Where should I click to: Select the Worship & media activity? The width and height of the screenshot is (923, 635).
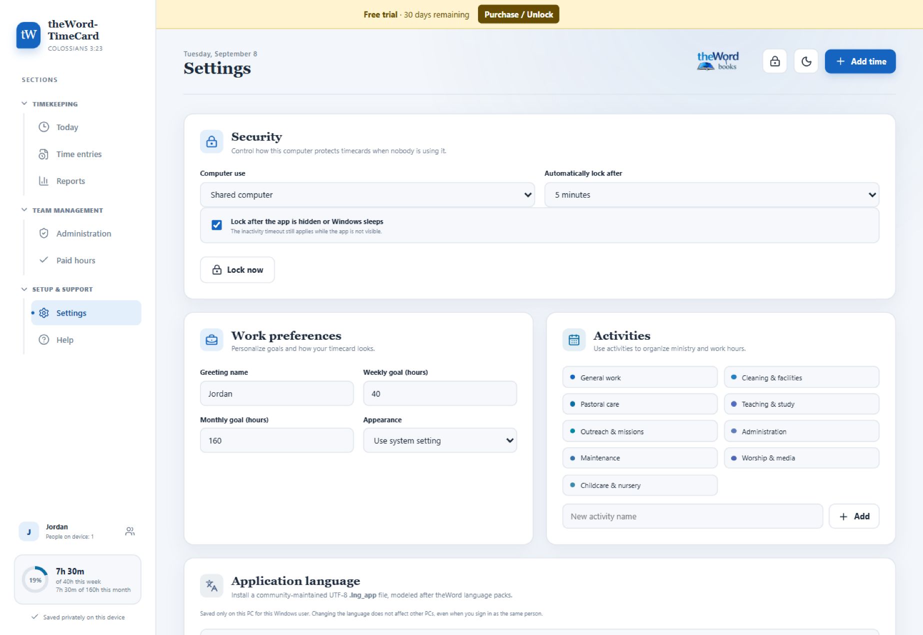pos(801,458)
